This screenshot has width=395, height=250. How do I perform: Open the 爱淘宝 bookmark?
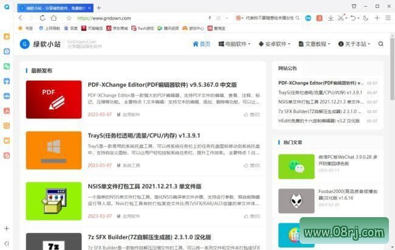216,28
